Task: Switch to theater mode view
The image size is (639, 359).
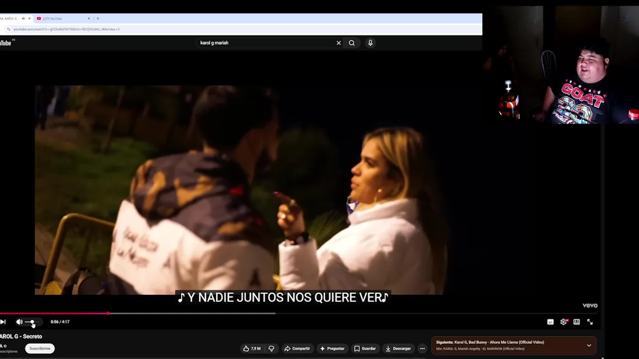Action: (x=577, y=322)
